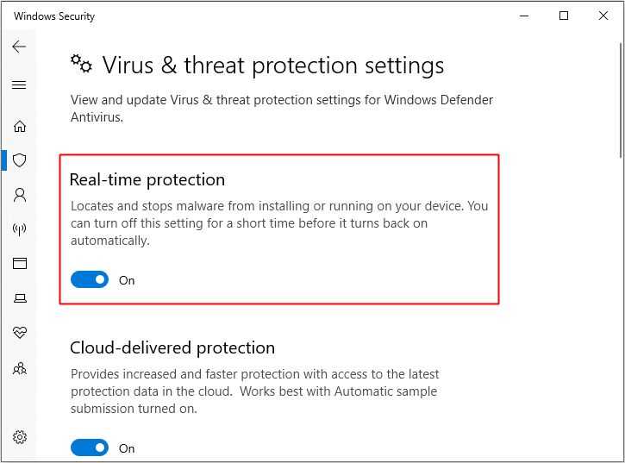Select the Virus & threat protection shield icon

pos(20,160)
